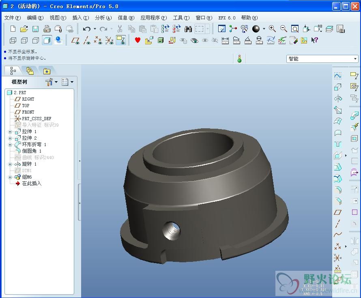This screenshot has height=298, width=361.
Task: Switch to the favorites tab
Action: point(47,71)
